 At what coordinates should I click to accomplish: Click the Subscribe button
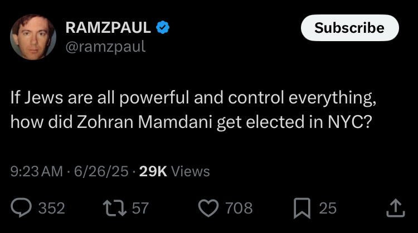[350, 28]
